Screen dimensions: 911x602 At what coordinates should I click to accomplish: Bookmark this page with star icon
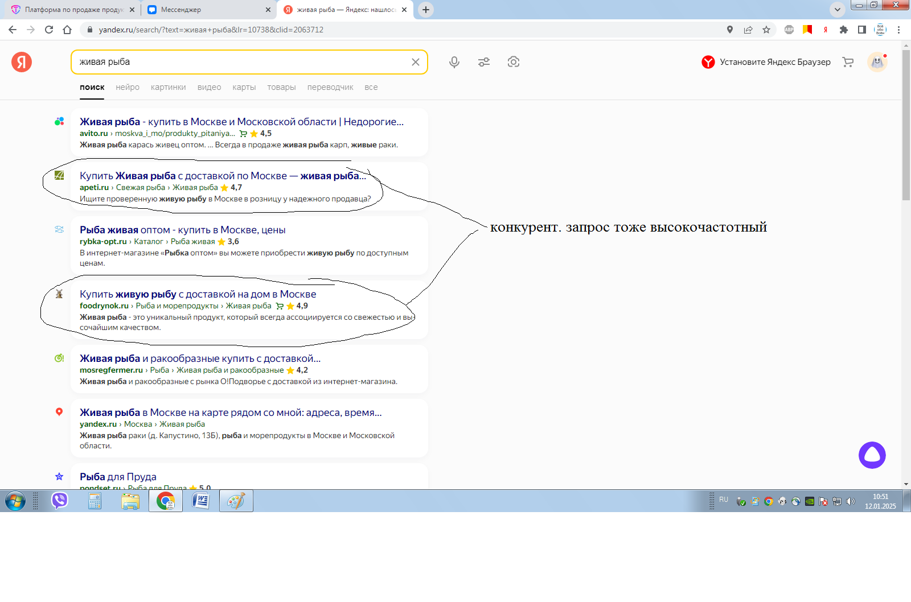click(x=766, y=30)
